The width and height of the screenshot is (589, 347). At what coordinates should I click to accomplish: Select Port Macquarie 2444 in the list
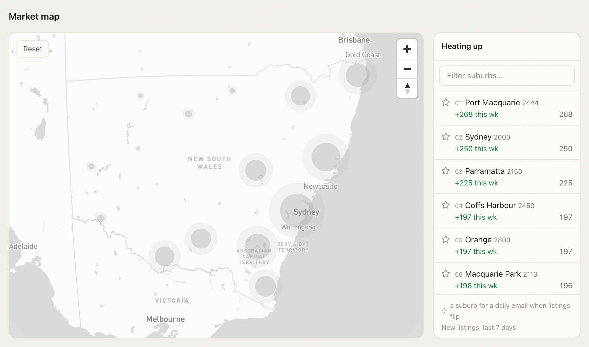pos(507,108)
